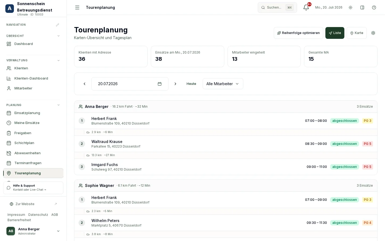Image resolution: width=385 pixels, height=241 pixels.
Task: Go to previous day arrow
Action: [84, 84]
